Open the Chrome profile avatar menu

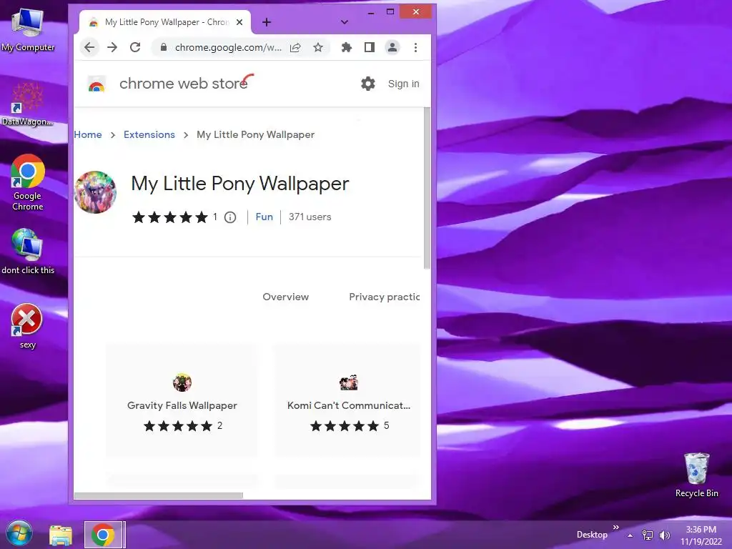click(x=392, y=47)
